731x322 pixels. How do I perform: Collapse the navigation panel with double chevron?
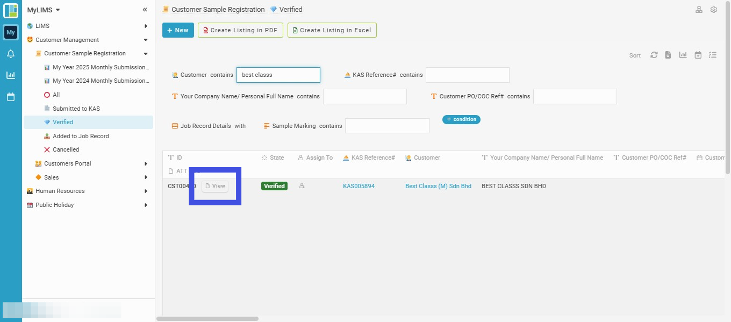point(145,10)
